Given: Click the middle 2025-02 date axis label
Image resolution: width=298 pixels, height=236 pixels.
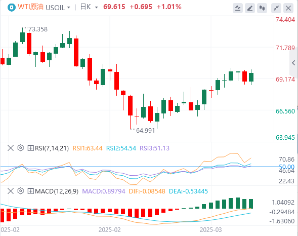Looking at the screenshot, I should coord(110,230).
